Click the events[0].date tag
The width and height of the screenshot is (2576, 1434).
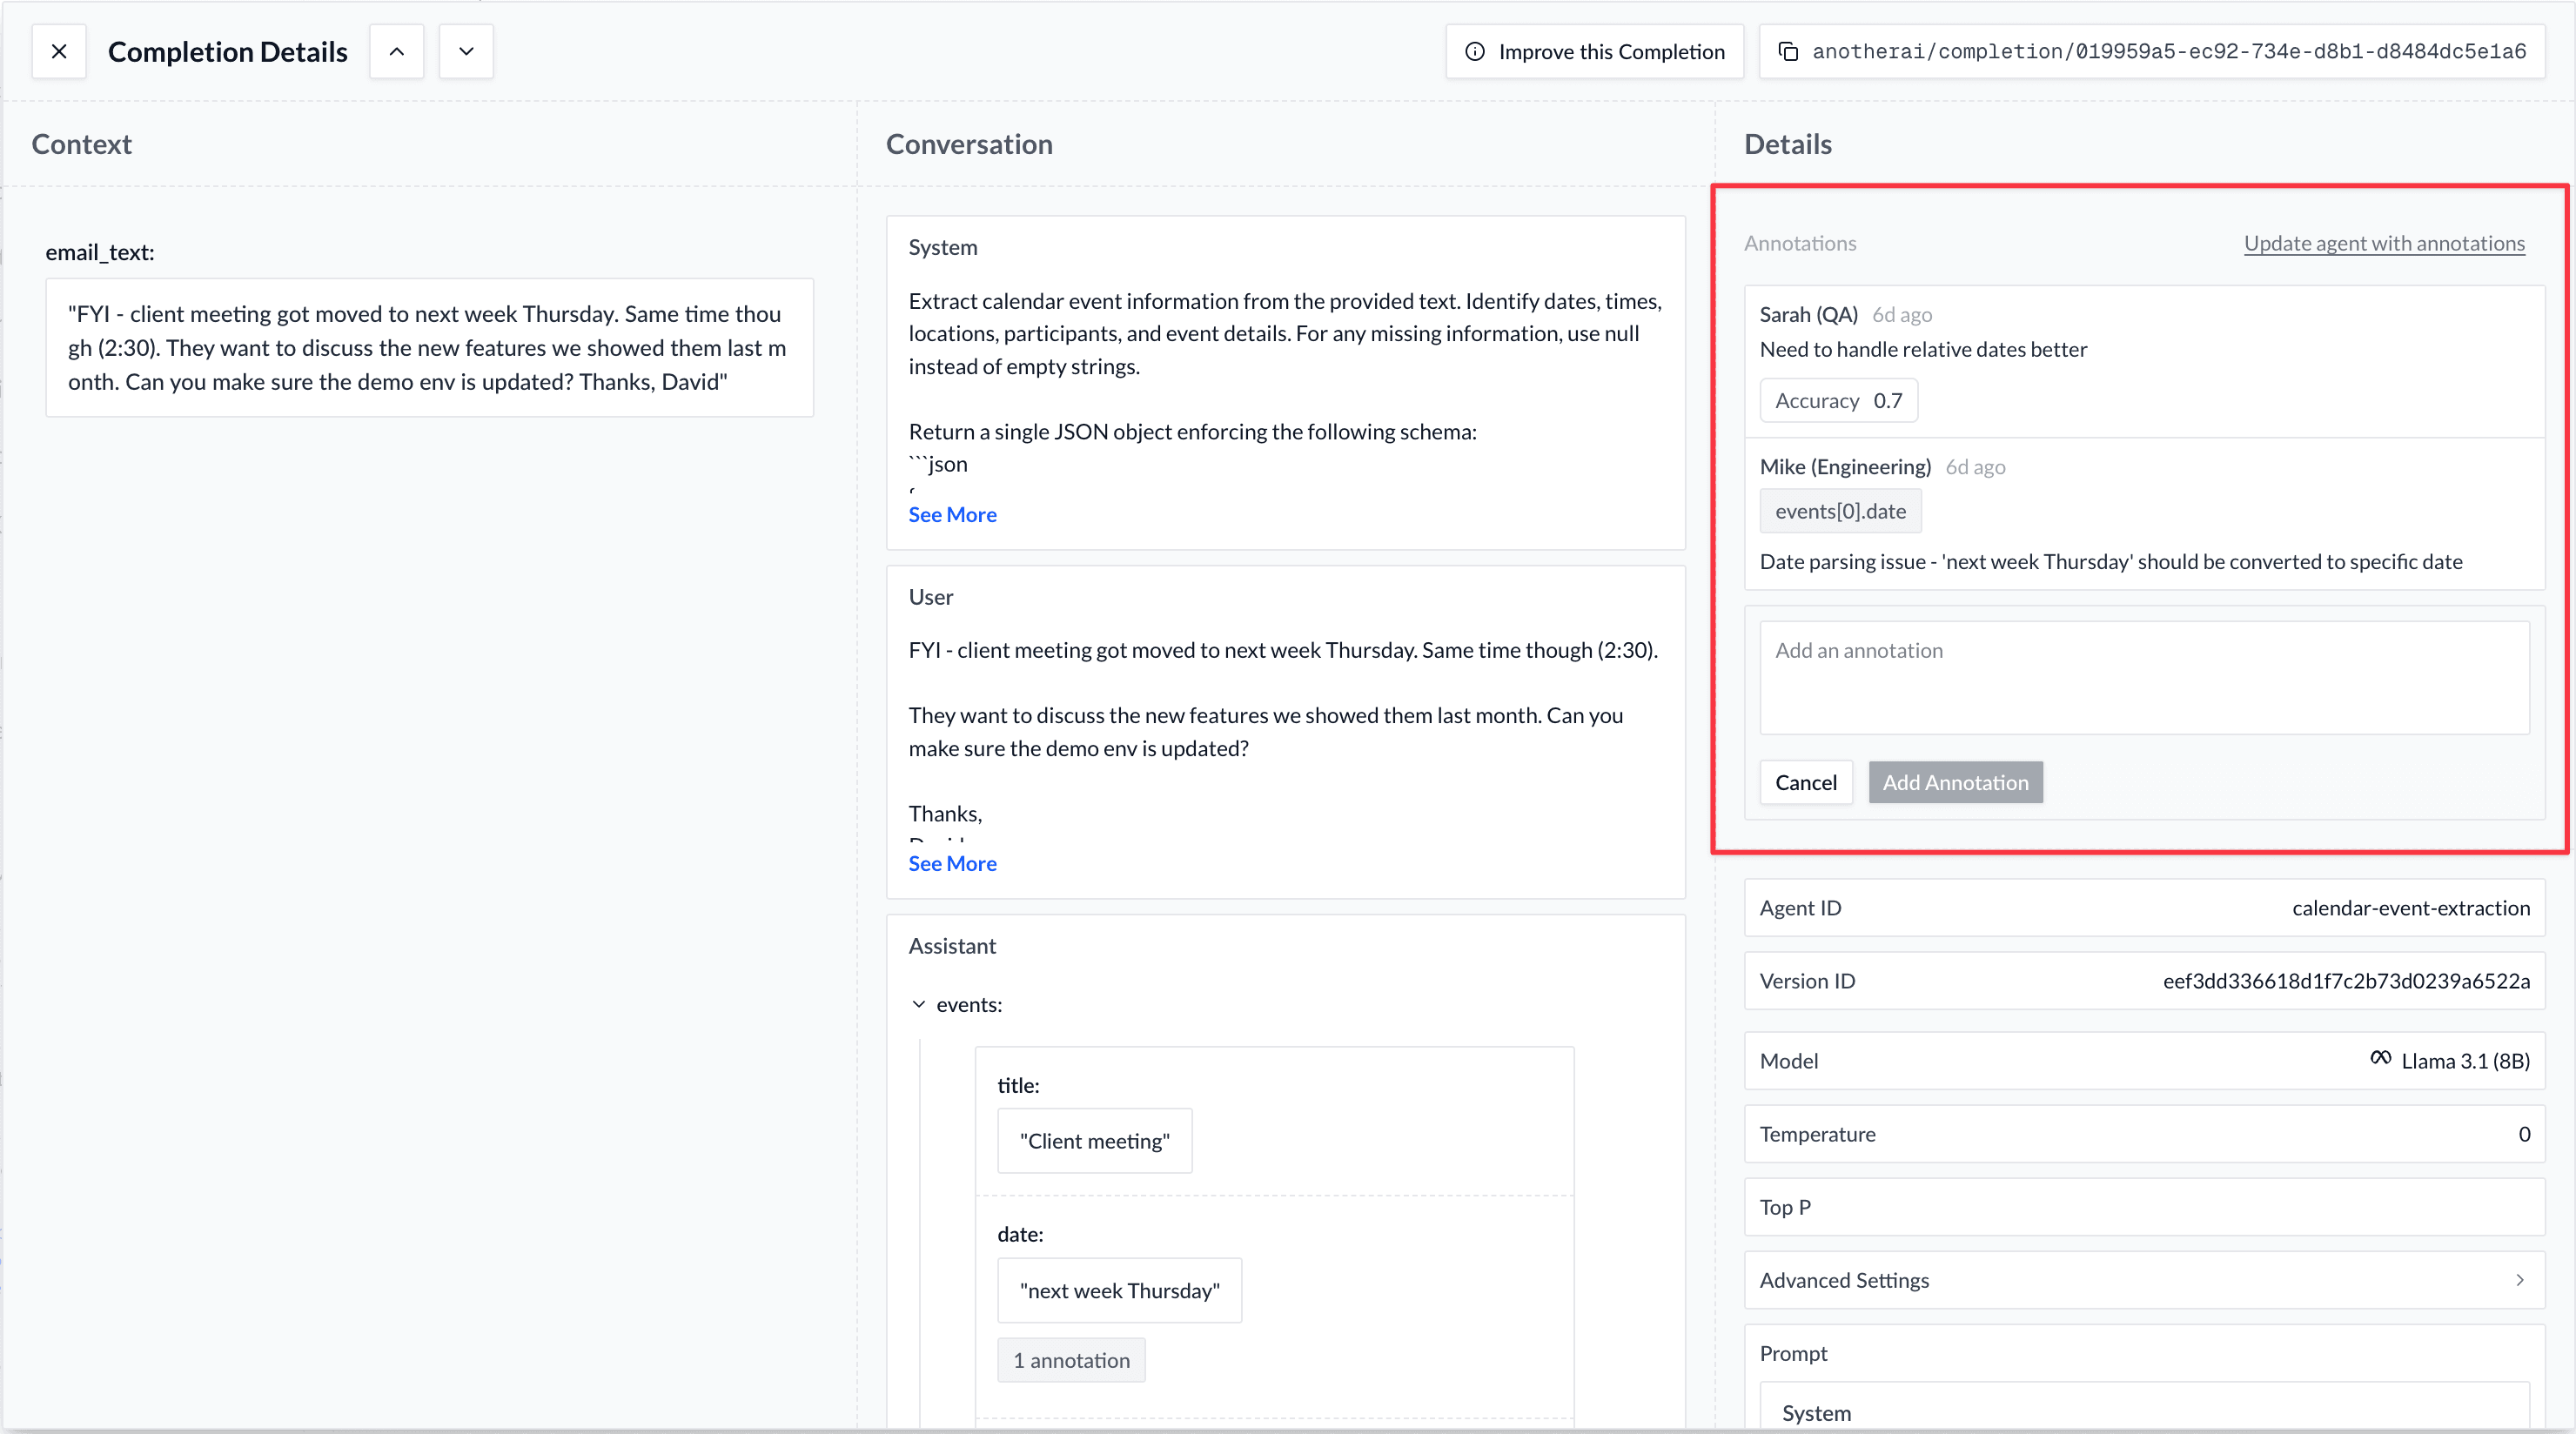pos(1840,511)
